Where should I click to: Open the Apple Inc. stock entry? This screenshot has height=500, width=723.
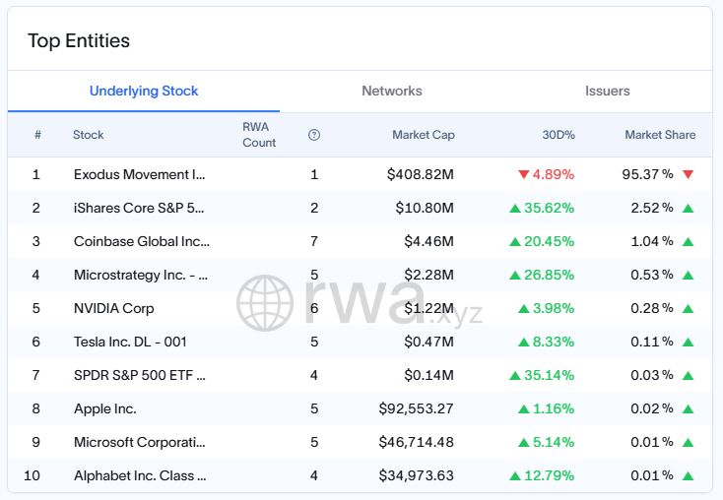[x=105, y=408]
